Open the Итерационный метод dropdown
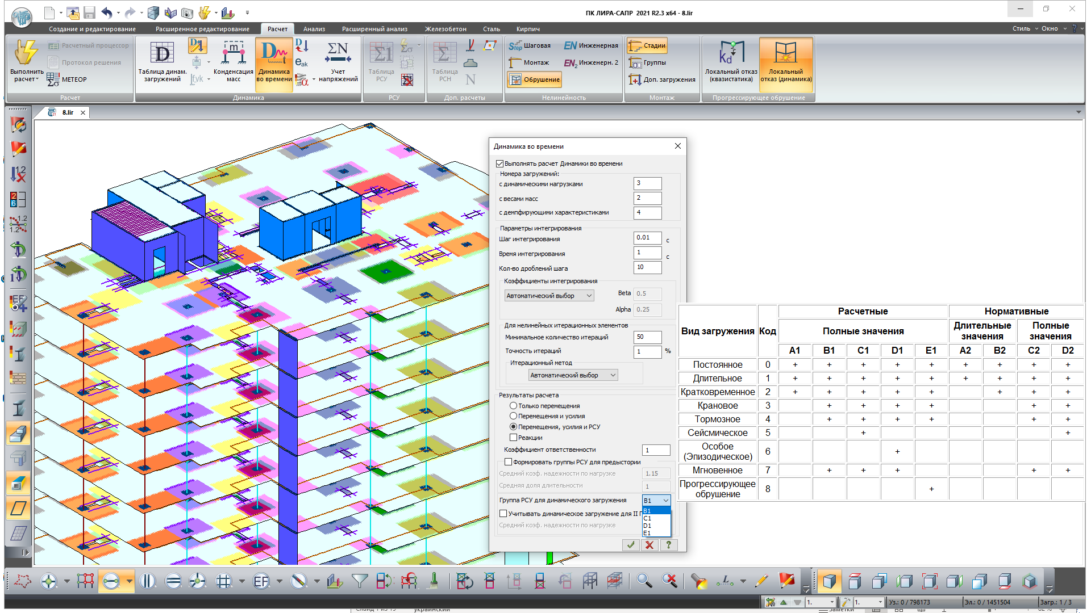Image resolution: width=1091 pixels, height=613 pixels. coord(572,375)
